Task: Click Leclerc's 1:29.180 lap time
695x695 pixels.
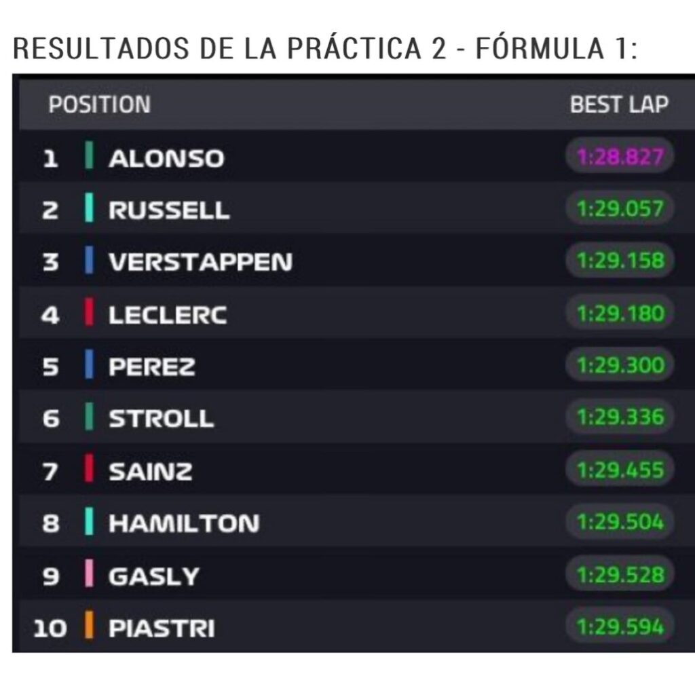Action: click(x=620, y=313)
